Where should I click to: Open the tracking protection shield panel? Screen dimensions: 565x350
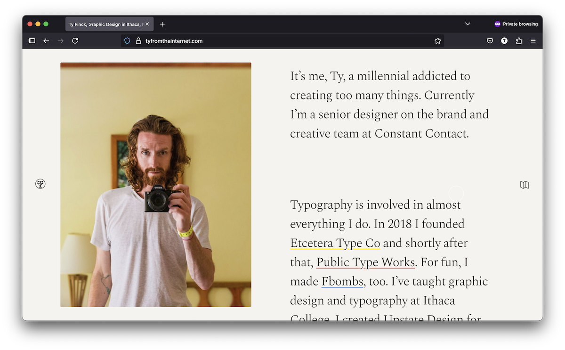(127, 41)
